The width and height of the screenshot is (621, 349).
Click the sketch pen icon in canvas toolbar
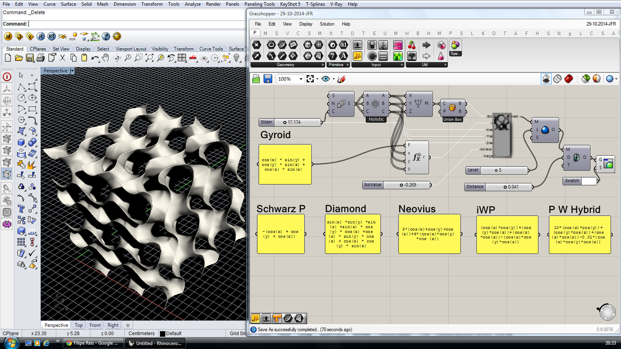click(342, 79)
